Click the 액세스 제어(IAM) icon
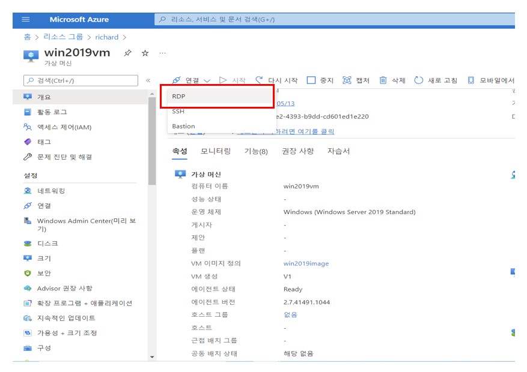The image size is (527, 372). [x=28, y=127]
